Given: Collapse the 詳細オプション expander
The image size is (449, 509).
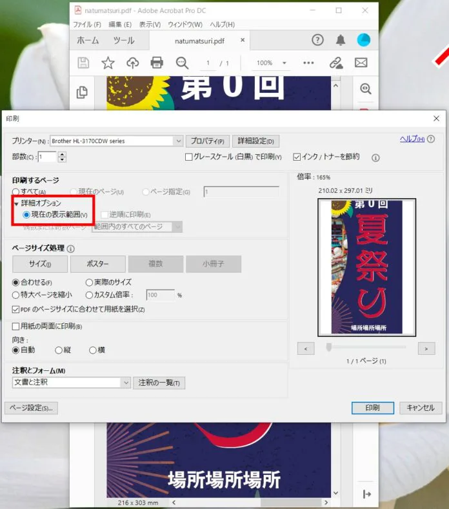Looking at the screenshot, I should 16,205.
